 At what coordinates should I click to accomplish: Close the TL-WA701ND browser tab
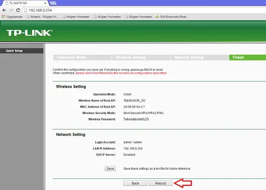click(x=45, y=3)
